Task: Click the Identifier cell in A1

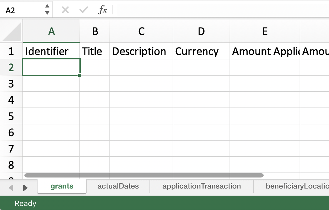Action: tap(51, 51)
